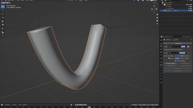This screenshot has height=108, width=193.
Task: Open the Modifiers wrench tab
Action: coord(161,65)
